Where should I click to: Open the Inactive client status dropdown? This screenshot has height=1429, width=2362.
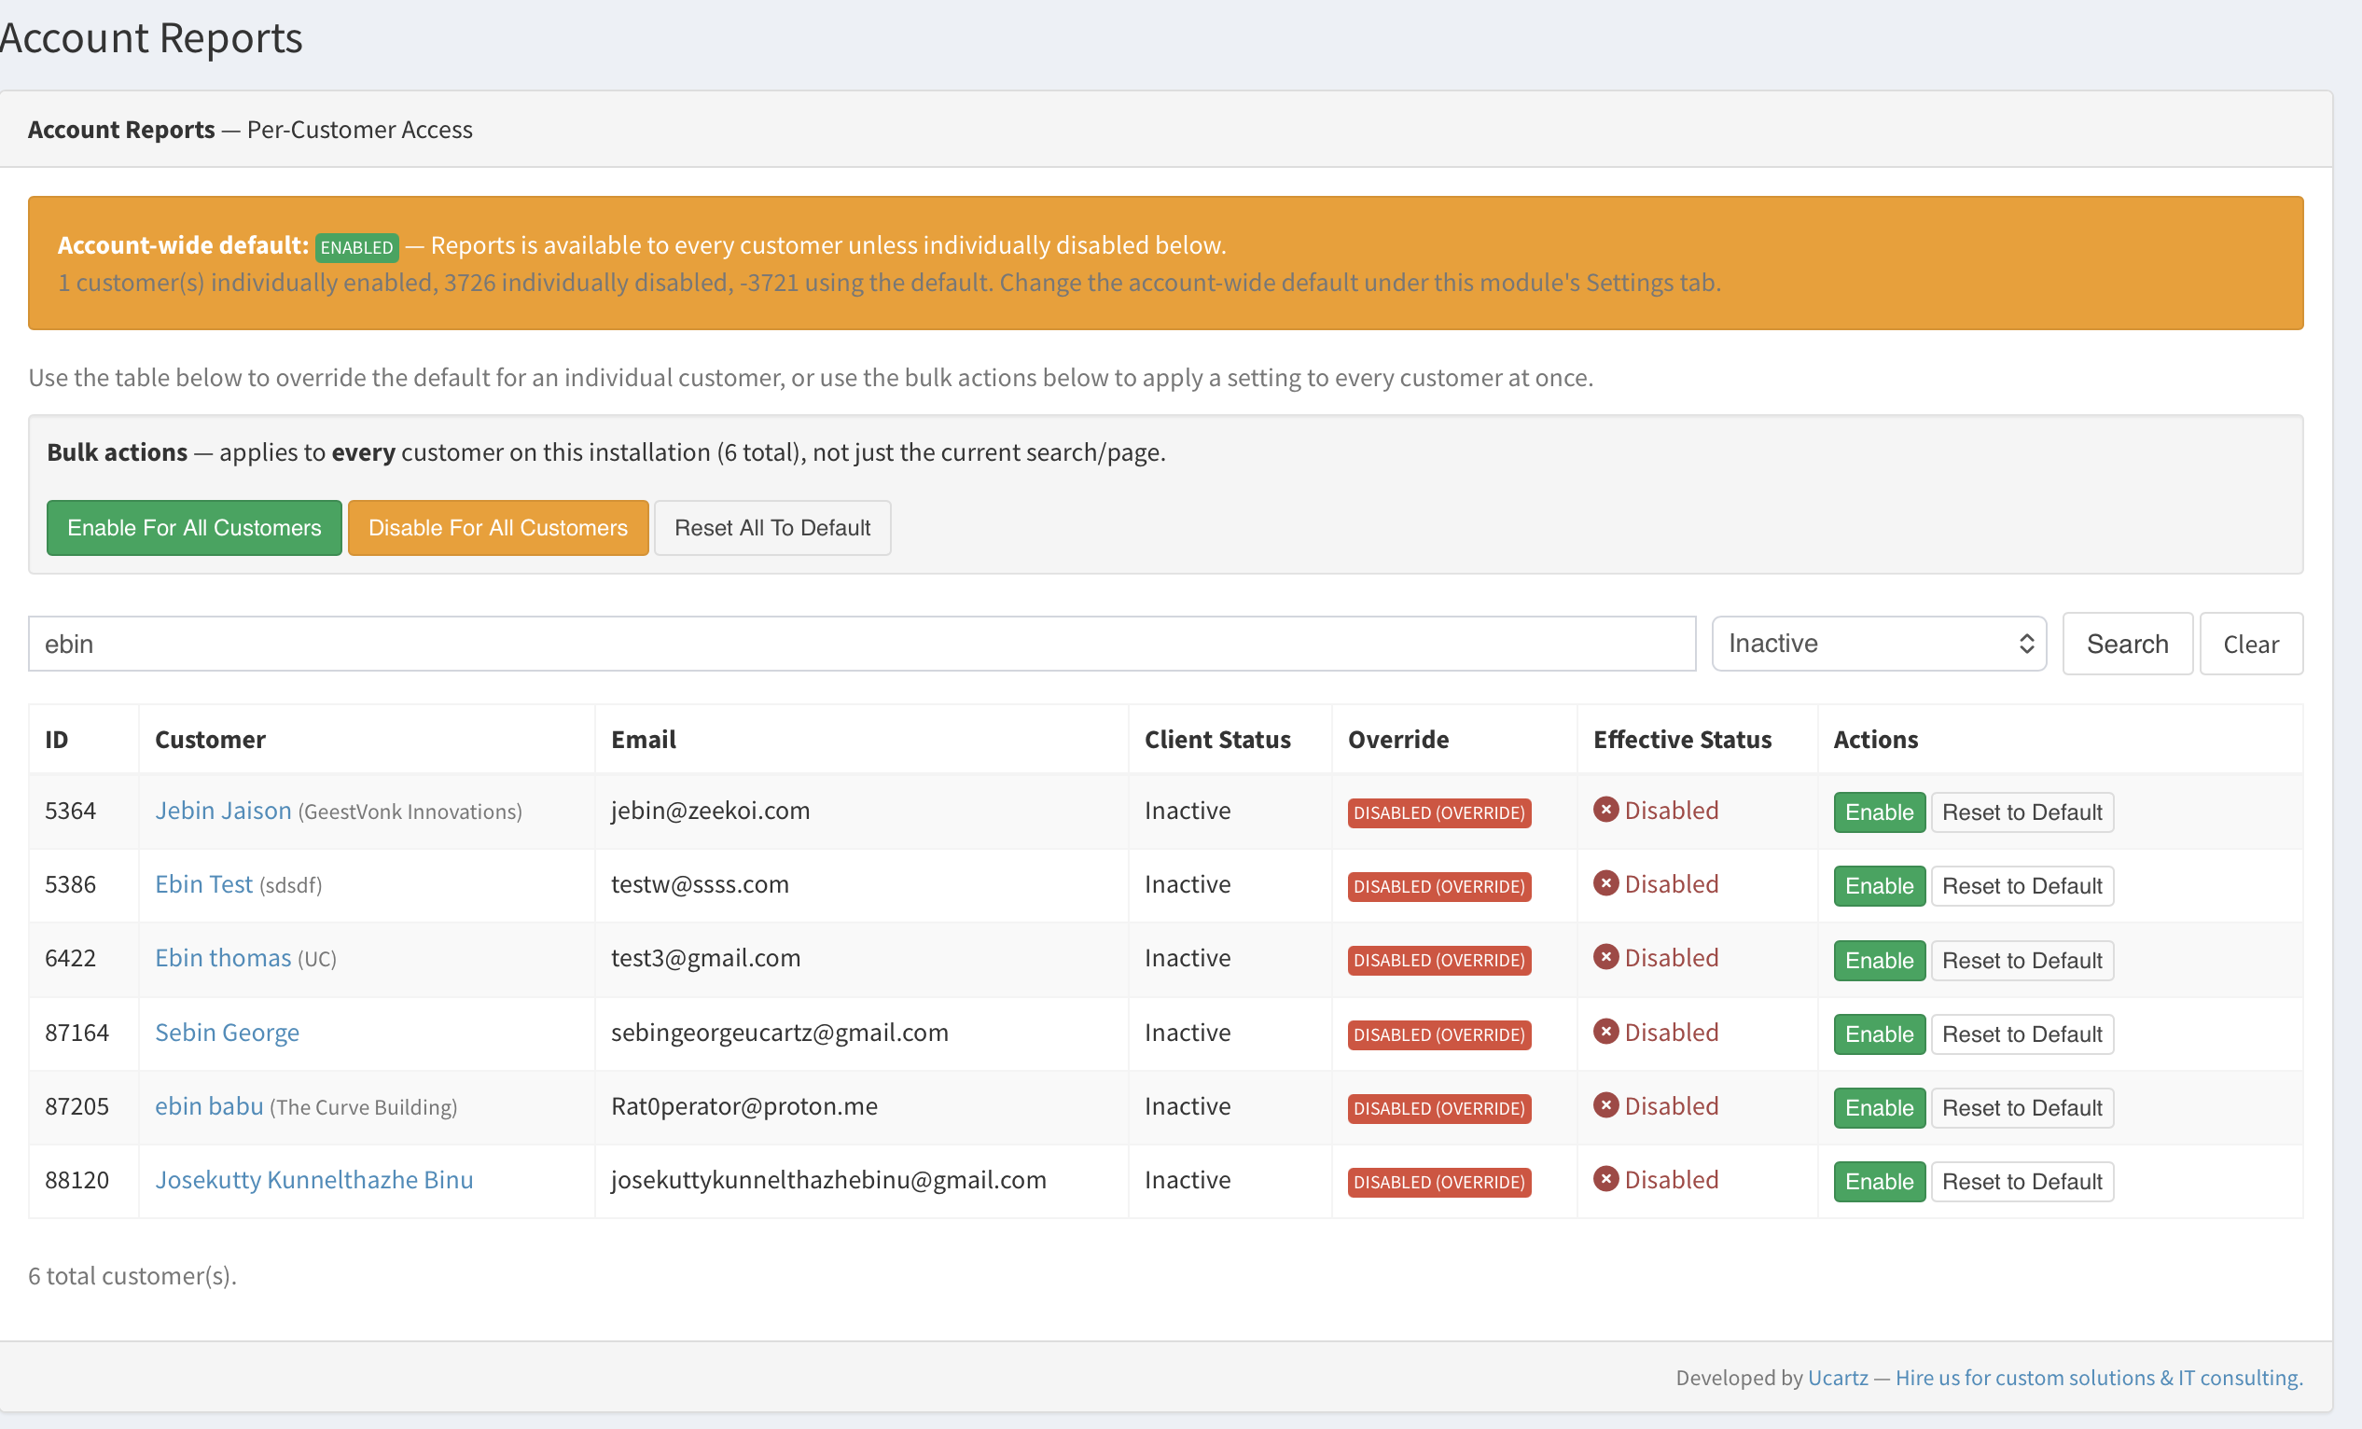pos(1879,643)
